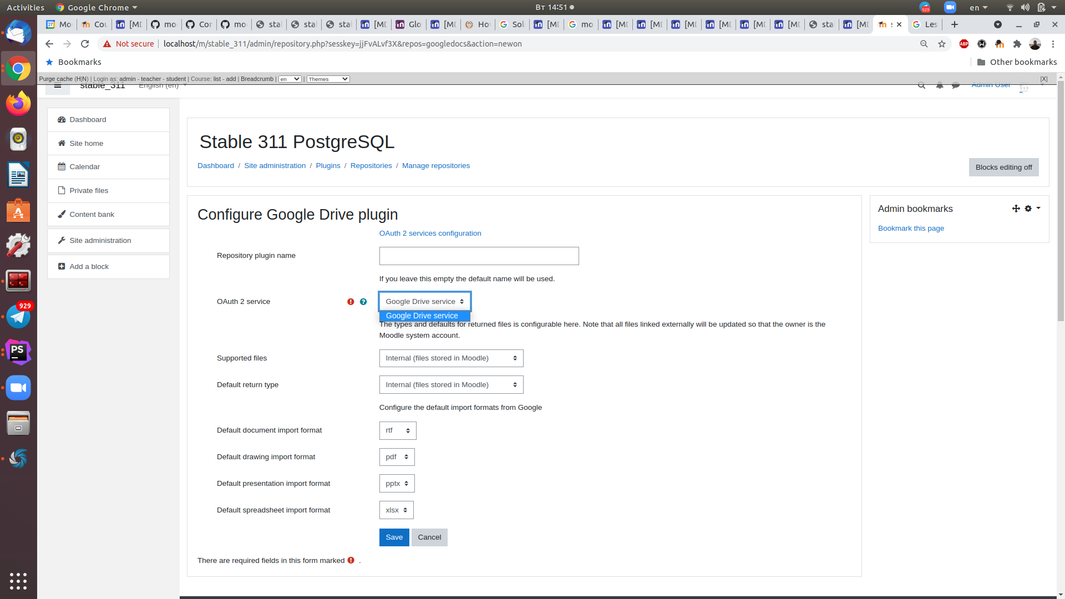Viewport: 1065px width, 599px height.
Task: Open Default document import format dropdown
Action: (x=398, y=430)
